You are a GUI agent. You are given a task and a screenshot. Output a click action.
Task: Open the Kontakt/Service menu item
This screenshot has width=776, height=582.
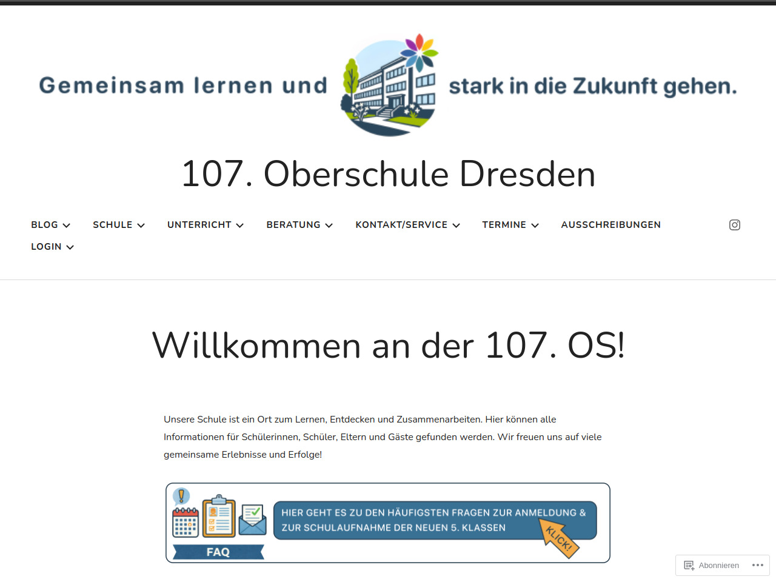tap(401, 225)
